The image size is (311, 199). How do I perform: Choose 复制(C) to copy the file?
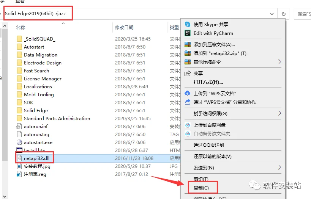(x=201, y=188)
